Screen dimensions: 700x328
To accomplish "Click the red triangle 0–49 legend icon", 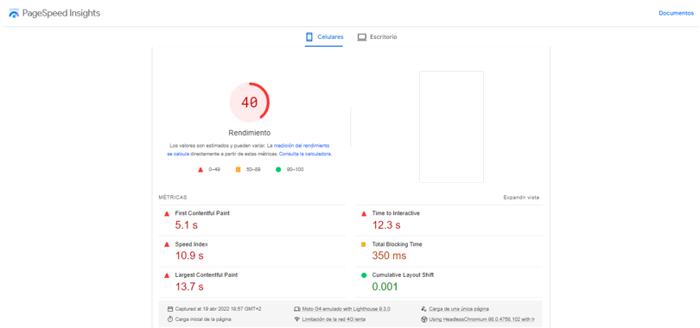I will (x=200, y=170).
